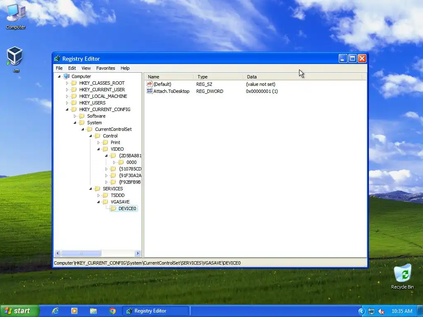Open the File menu

[59, 68]
